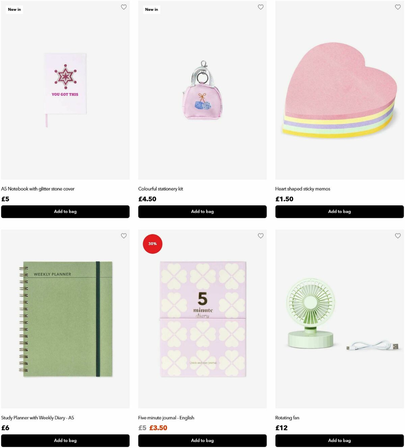
Task: Click the red 30% discount badge
Action: coord(153,244)
